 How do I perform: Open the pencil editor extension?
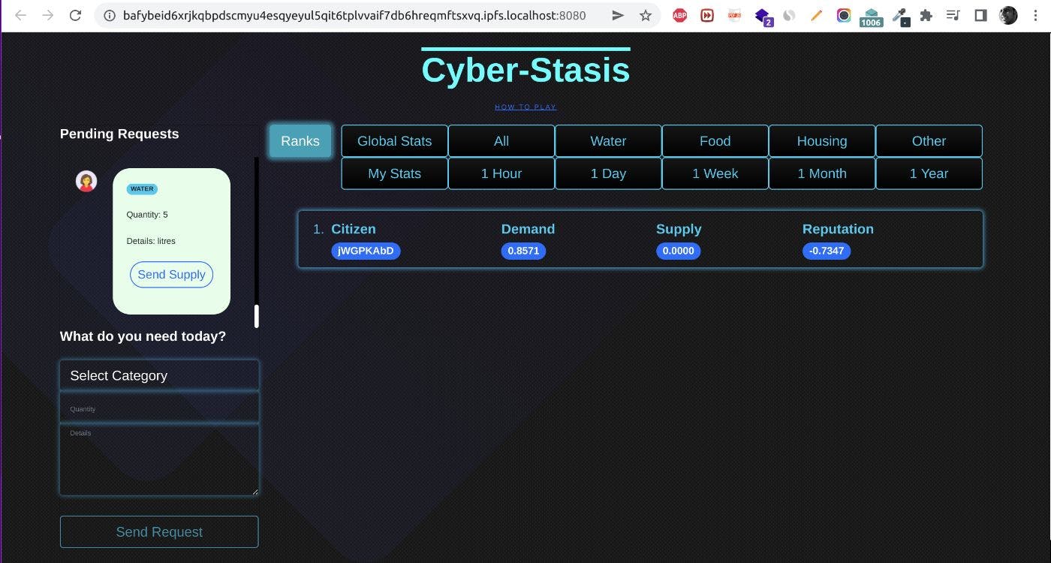(817, 15)
